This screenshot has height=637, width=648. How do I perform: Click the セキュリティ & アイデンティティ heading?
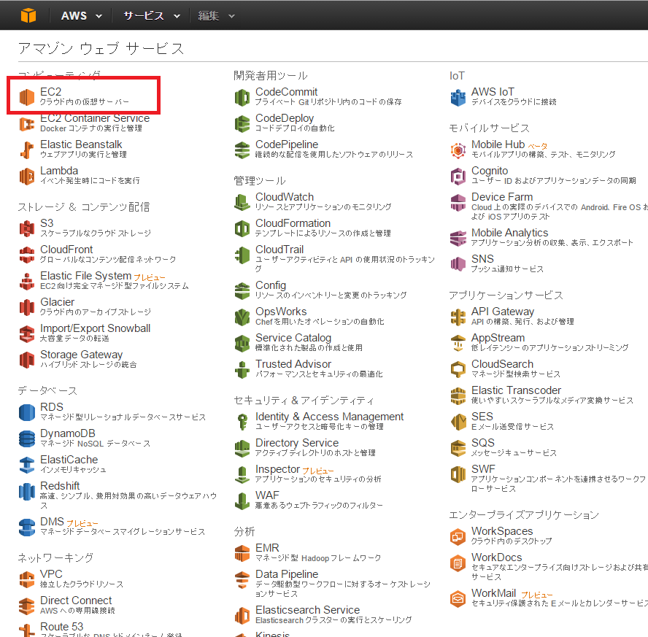[304, 401]
